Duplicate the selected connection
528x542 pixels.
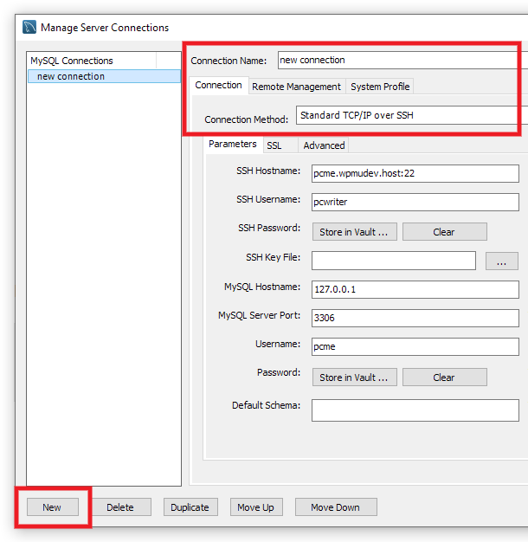[x=190, y=507]
